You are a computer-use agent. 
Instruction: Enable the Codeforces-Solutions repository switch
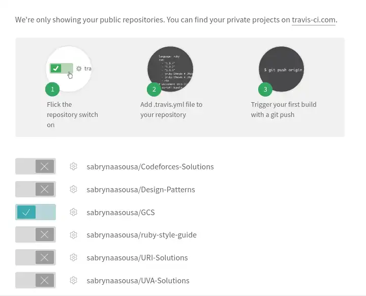tap(36, 166)
